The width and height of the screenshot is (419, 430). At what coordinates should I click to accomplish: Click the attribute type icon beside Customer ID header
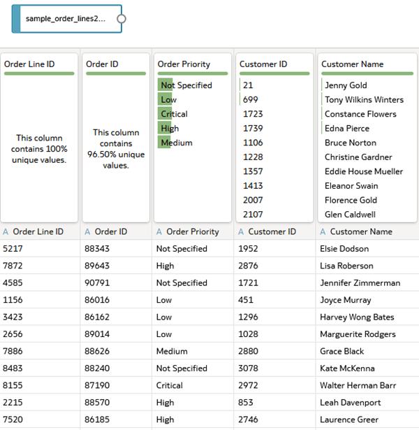coord(241,232)
